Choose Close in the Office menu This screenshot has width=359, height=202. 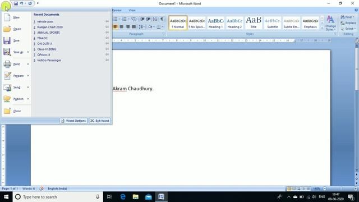click(16, 111)
